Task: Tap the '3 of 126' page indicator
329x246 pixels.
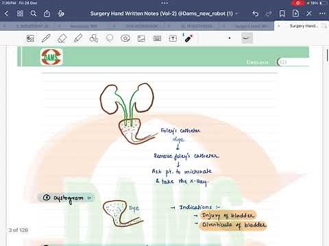Action: [x=19, y=230]
